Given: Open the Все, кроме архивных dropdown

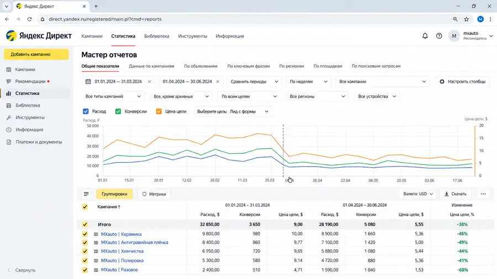Looking at the screenshot, I should coord(181,96).
